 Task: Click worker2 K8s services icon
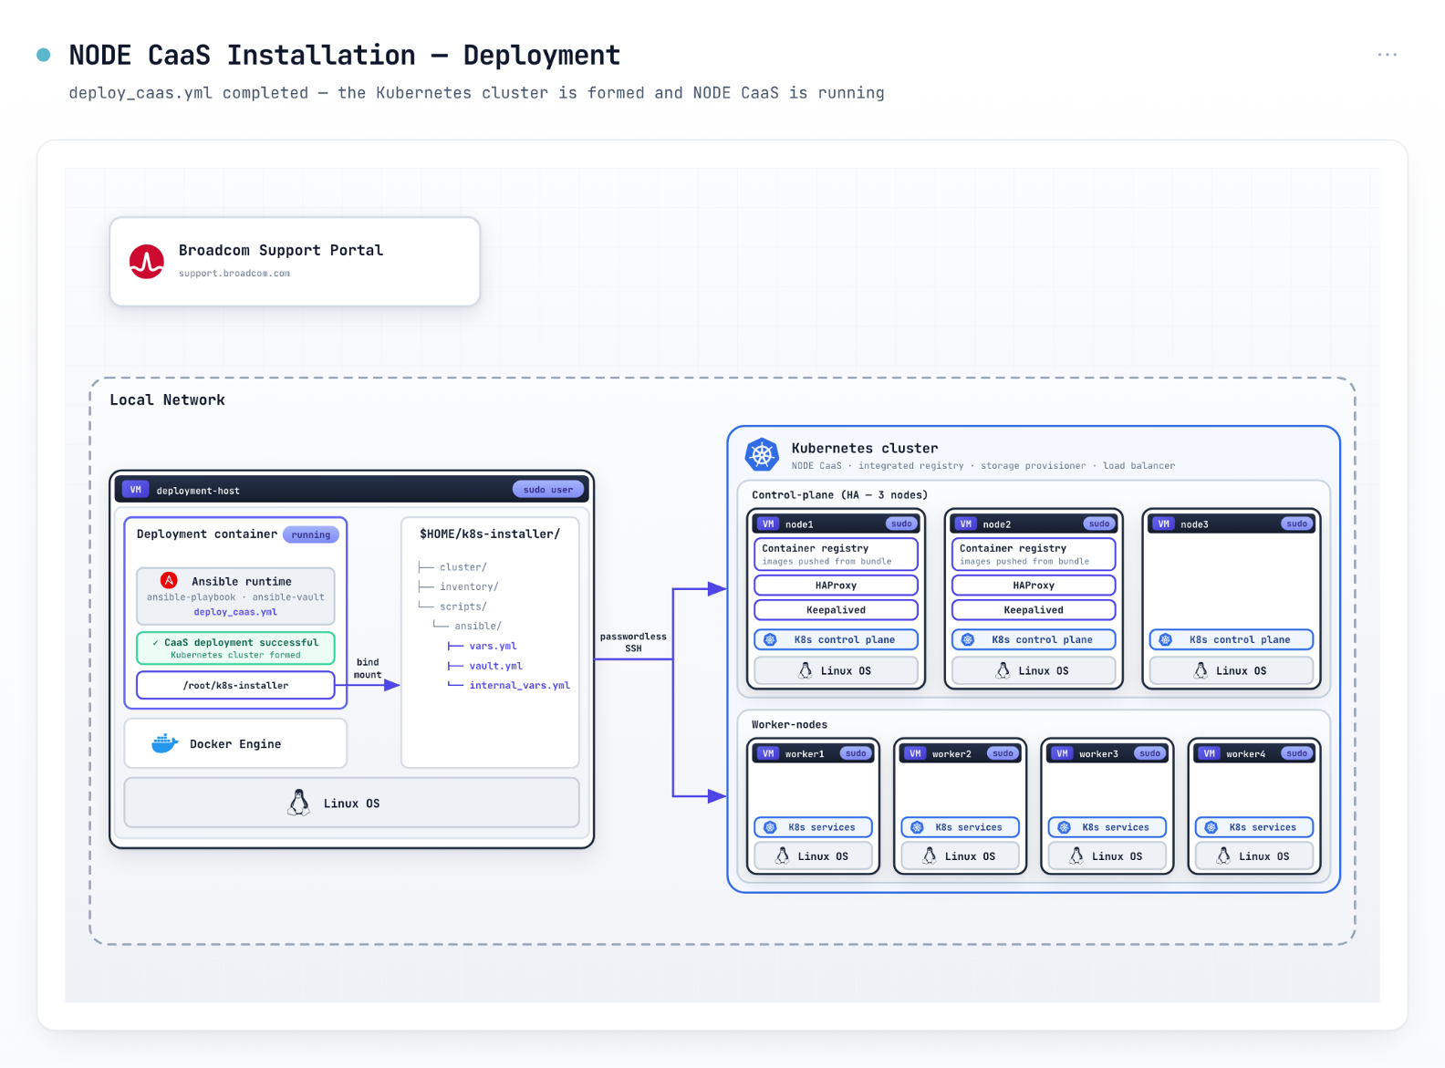click(918, 827)
